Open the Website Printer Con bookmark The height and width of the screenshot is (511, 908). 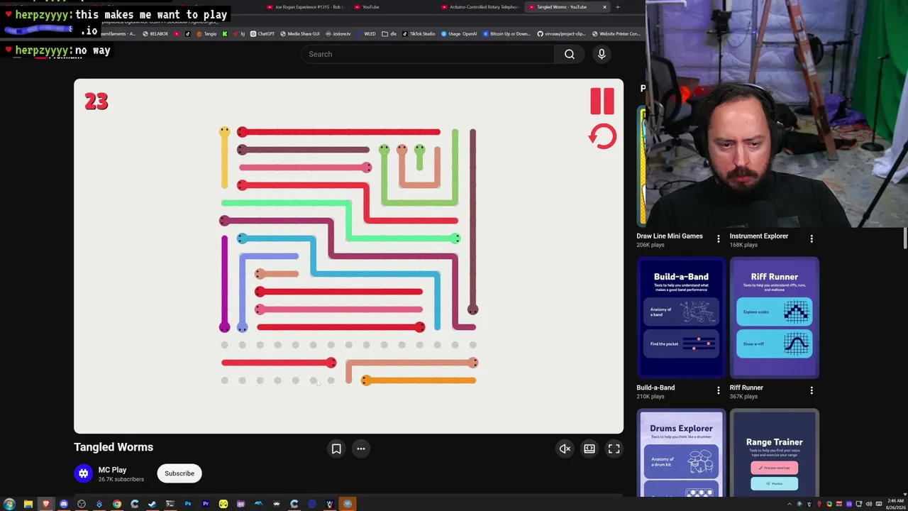tap(616, 33)
